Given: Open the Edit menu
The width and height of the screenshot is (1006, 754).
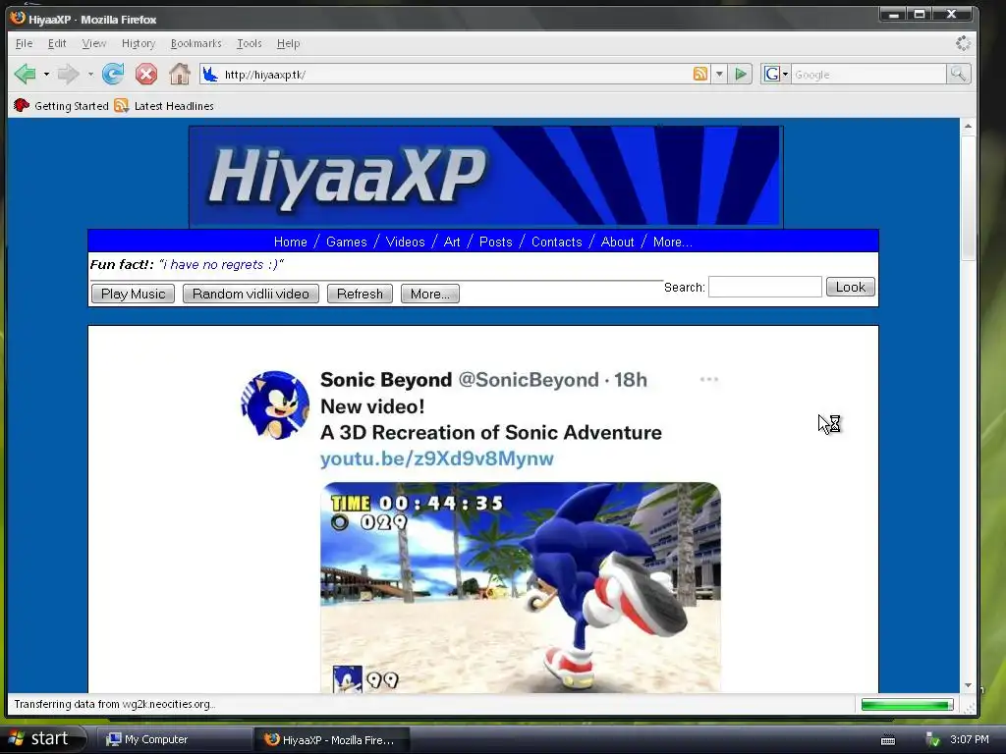Looking at the screenshot, I should 57,43.
